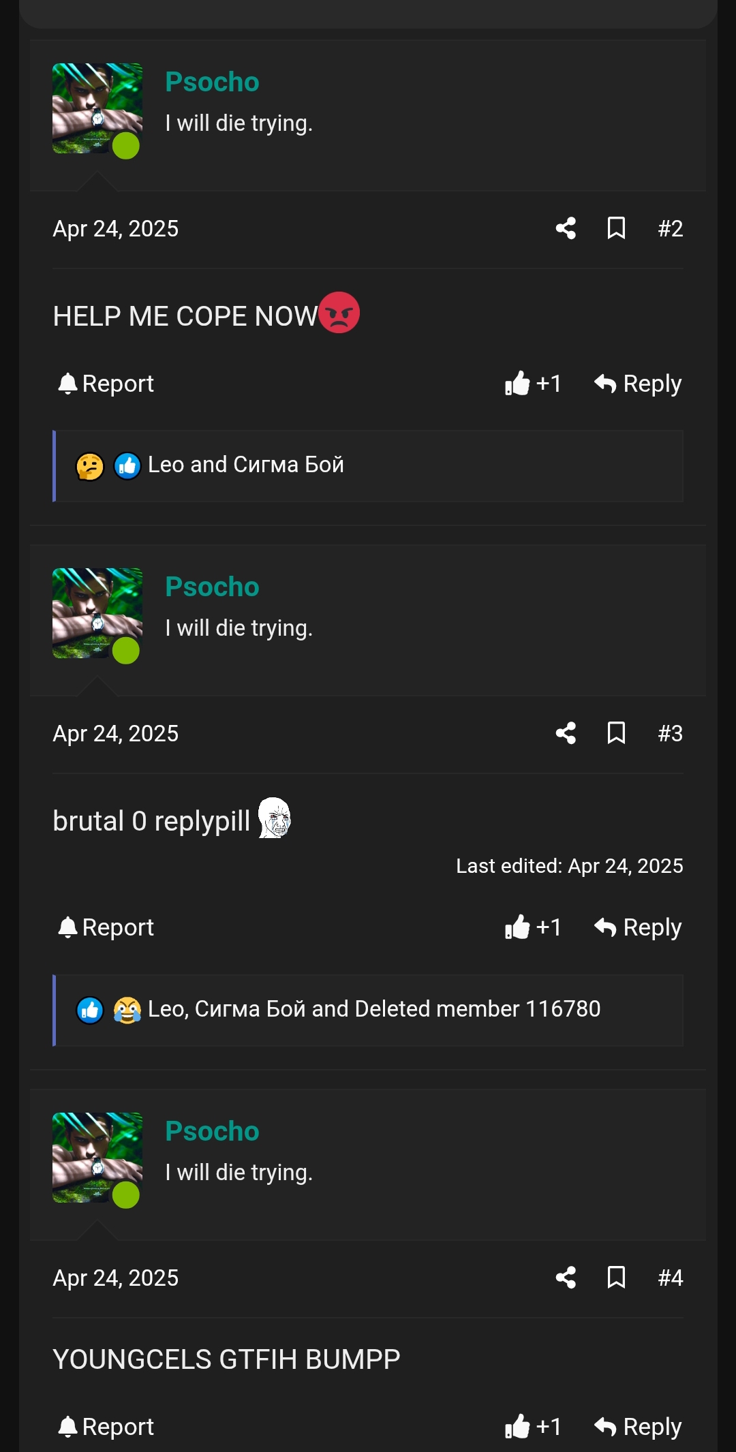736x1452 pixels.
Task: Report the YOUNGCELS GTFIH BUMPP post
Action: pos(104,1426)
